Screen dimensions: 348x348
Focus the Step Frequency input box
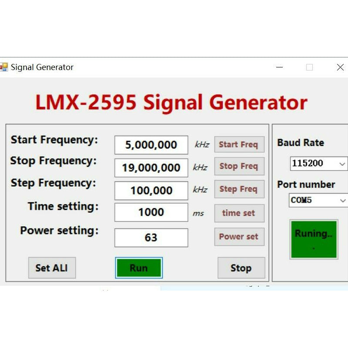tap(151, 191)
